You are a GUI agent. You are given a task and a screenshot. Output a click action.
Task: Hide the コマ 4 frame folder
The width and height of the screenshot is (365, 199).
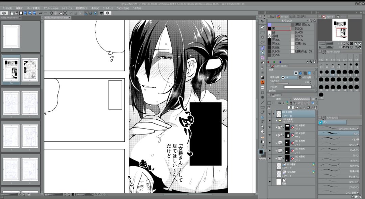tap(269, 143)
